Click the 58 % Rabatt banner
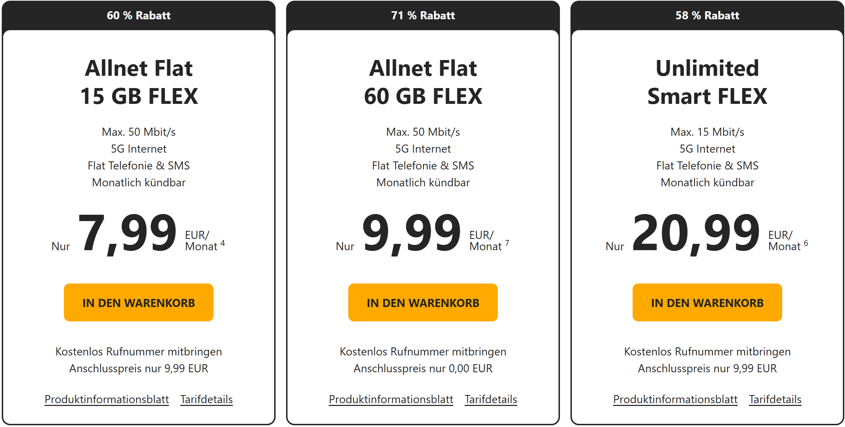845x427 pixels. pyautogui.click(x=707, y=15)
